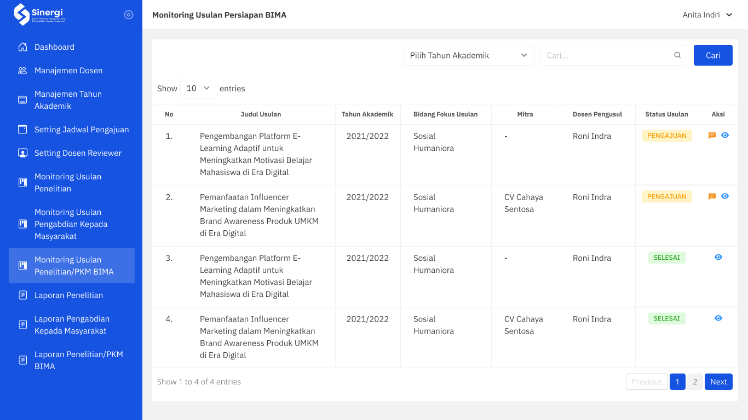Open the show entries count dropdown
Viewport: 748px width, 420px height.
coord(199,88)
